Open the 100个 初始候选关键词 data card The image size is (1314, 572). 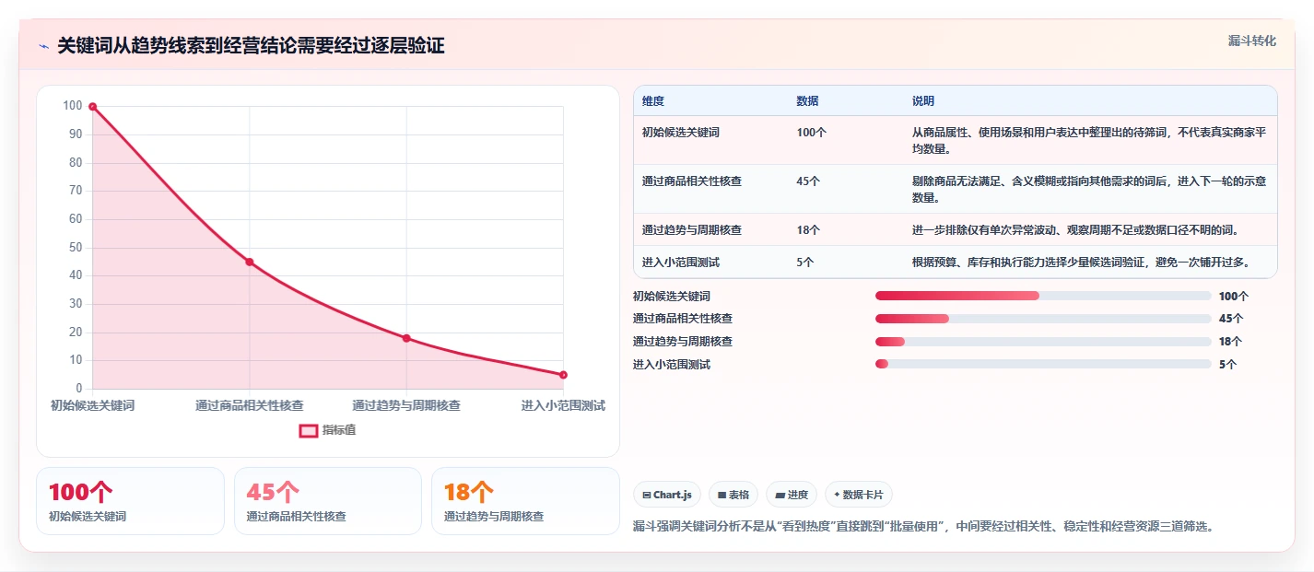[130, 501]
